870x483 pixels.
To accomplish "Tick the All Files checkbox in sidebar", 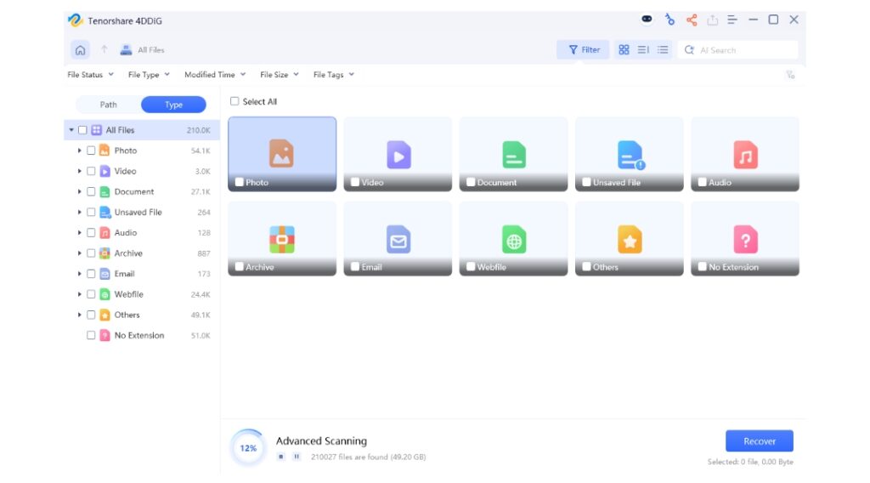I will pyautogui.click(x=82, y=130).
